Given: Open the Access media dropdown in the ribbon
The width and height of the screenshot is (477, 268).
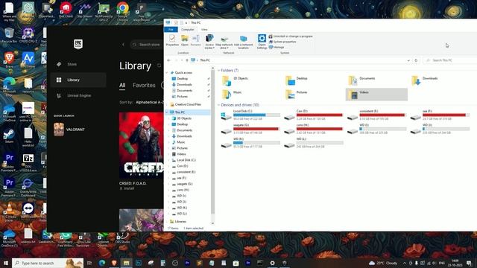Looking at the screenshot, I should pos(209,42).
